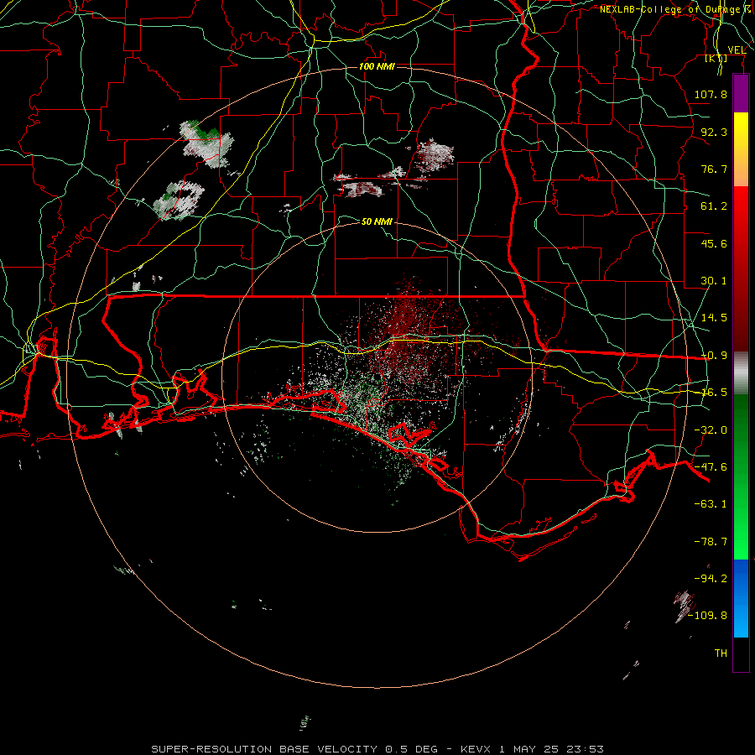Click the -32.0 velocity scale value
755x755 pixels.
(x=711, y=430)
